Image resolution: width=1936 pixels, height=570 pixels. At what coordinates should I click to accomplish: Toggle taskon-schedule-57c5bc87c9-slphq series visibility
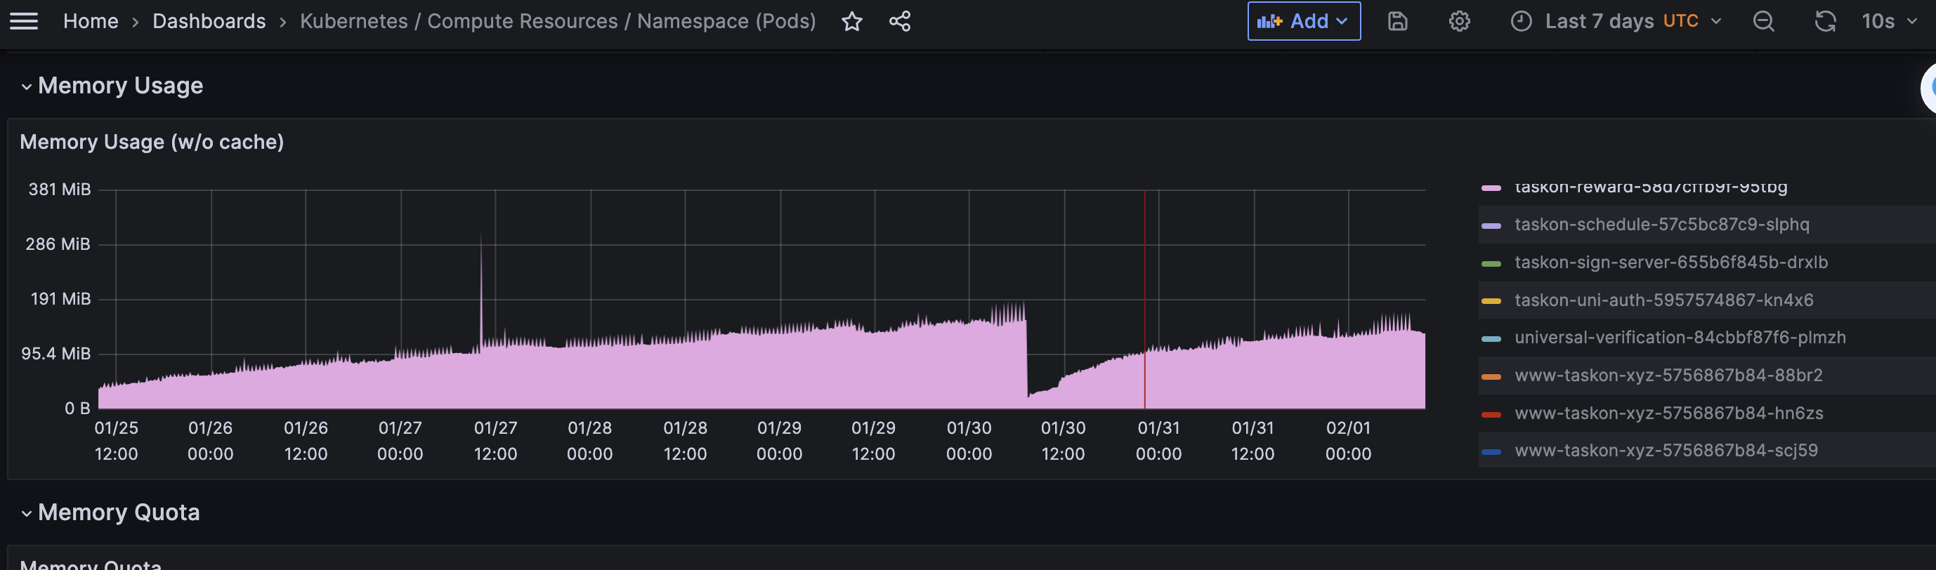coord(1661,225)
